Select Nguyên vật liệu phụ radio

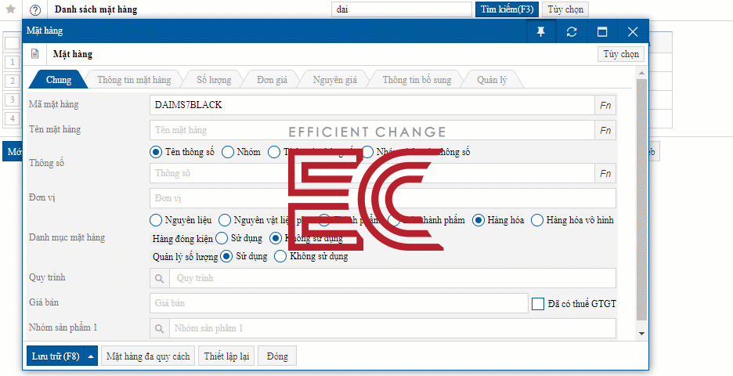pyautogui.click(x=225, y=220)
